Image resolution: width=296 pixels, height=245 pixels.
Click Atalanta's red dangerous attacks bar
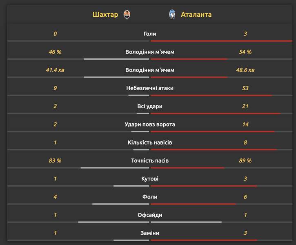tap(211, 95)
